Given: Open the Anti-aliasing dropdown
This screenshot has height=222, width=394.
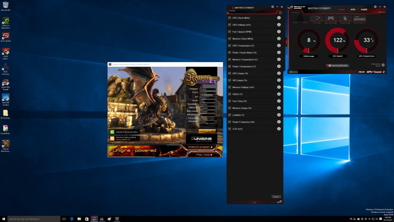Looking at the screenshot, I should [208, 115].
